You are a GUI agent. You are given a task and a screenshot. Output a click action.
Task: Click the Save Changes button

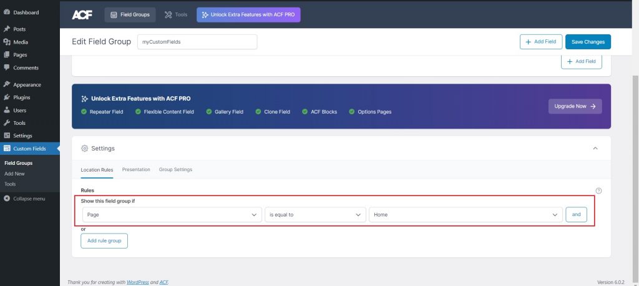point(588,42)
